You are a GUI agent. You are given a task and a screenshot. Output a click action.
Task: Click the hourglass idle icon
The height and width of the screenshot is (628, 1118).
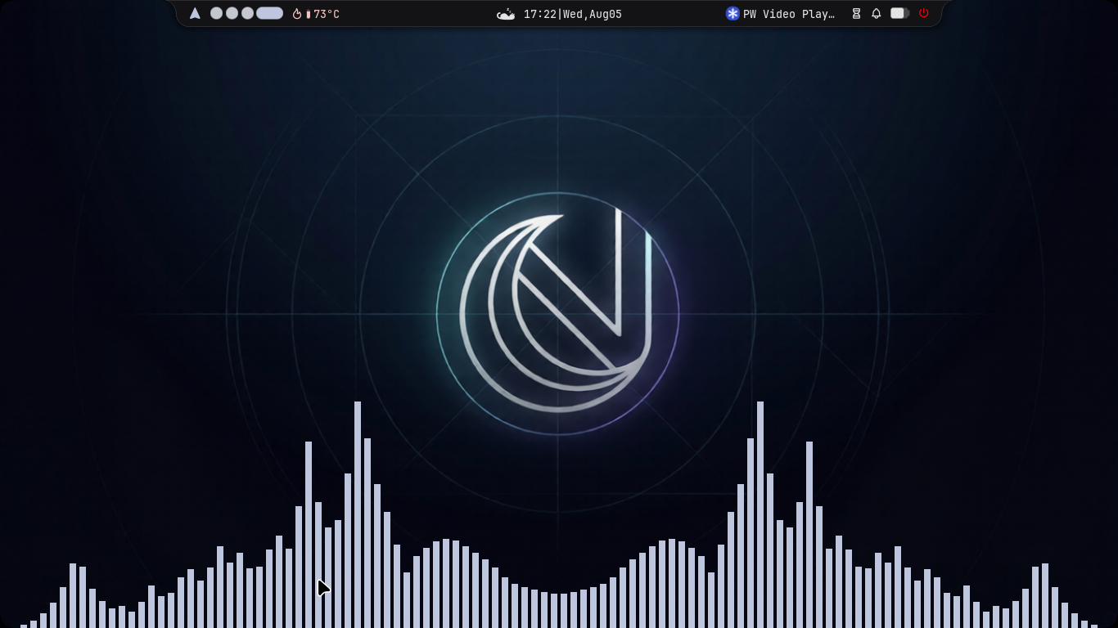[856, 14]
